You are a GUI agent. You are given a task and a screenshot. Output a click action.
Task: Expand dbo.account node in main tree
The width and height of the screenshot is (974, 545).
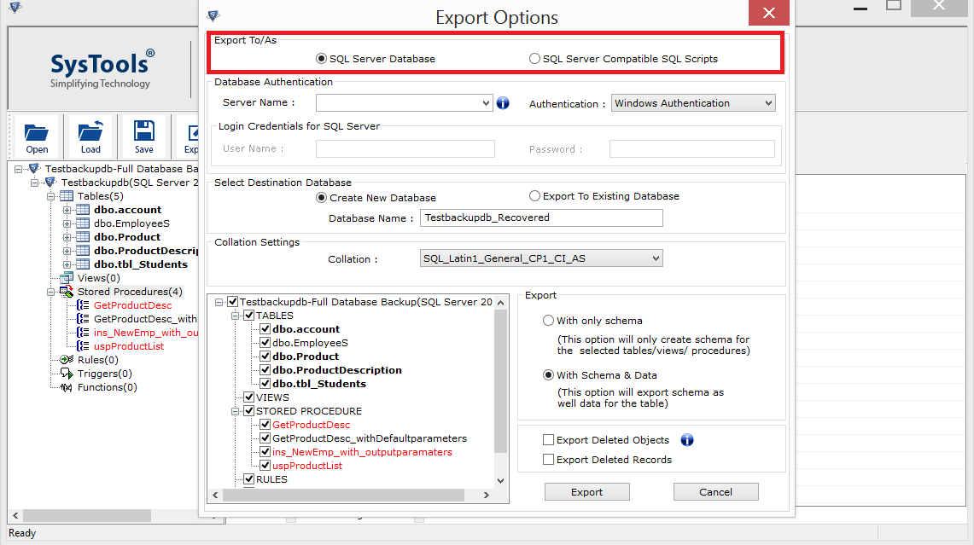67,210
